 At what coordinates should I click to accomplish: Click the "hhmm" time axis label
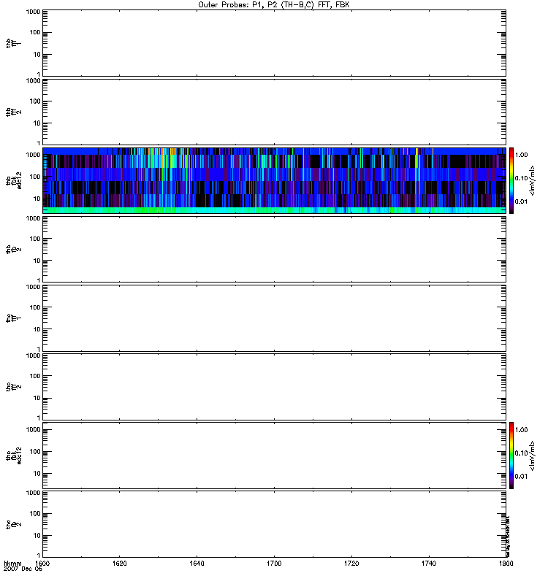pos(13,564)
